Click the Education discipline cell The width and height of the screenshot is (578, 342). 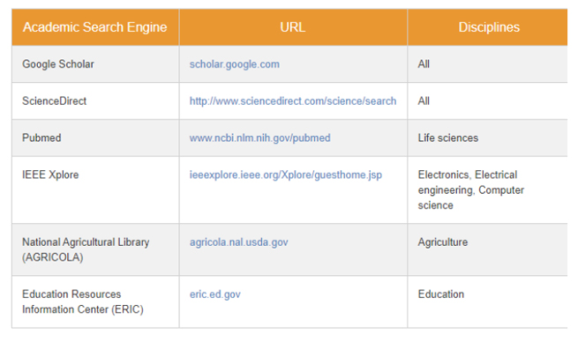coord(487,301)
